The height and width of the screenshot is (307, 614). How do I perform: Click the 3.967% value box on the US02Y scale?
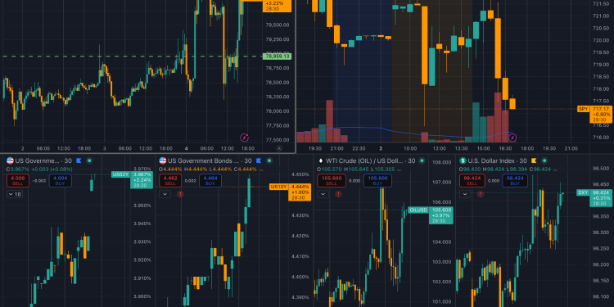tap(142, 180)
